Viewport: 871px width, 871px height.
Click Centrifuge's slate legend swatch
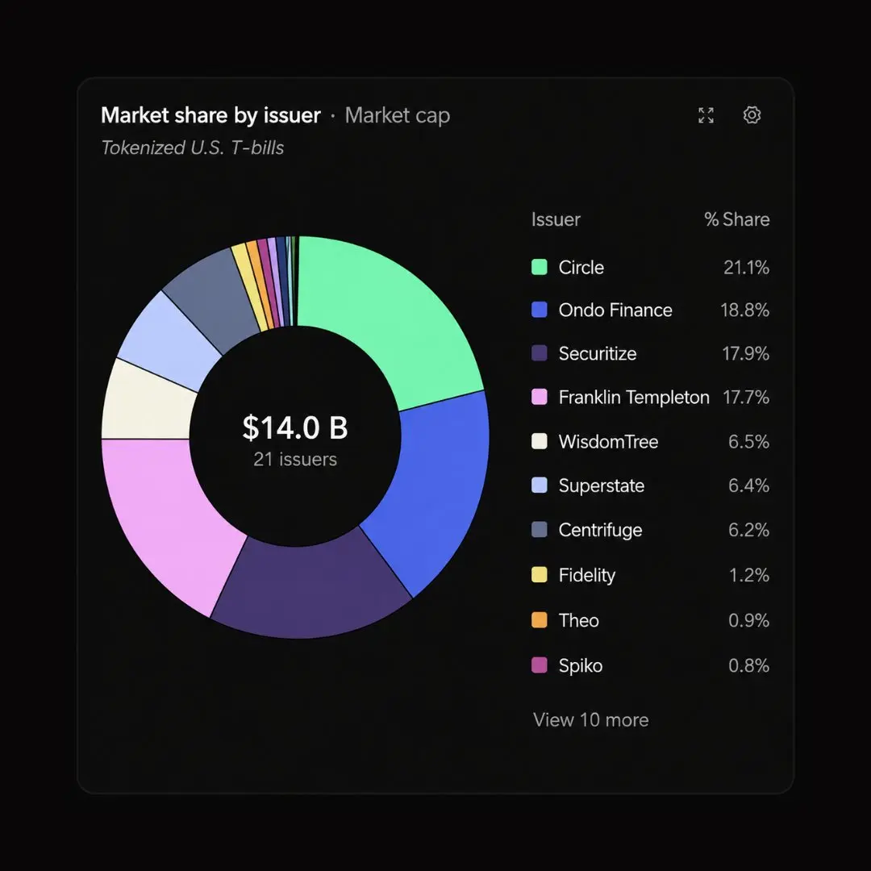tap(540, 529)
